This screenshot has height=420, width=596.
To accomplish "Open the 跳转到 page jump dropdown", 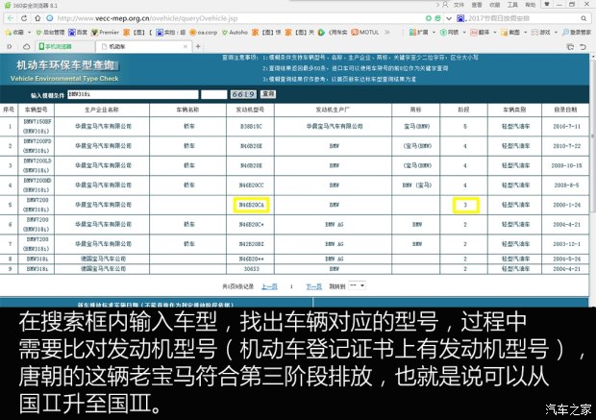I will click(x=357, y=285).
